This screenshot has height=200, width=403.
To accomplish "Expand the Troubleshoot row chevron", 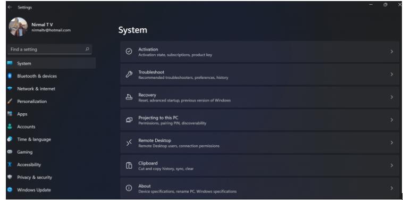I will coord(392,74).
